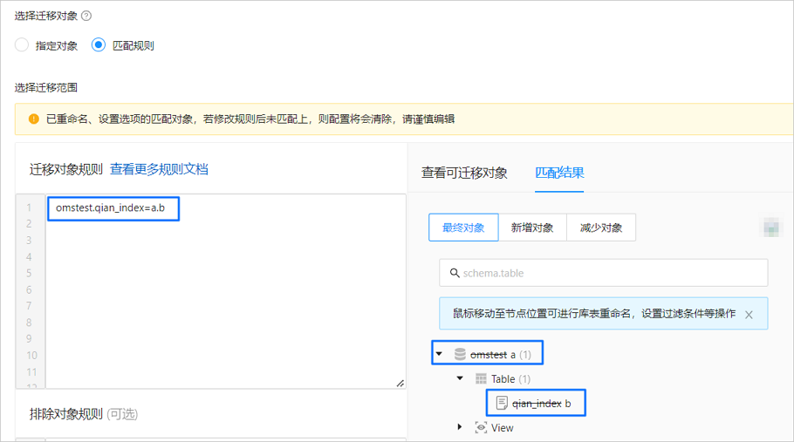Collapse the omstest database node

pos(439,354)
